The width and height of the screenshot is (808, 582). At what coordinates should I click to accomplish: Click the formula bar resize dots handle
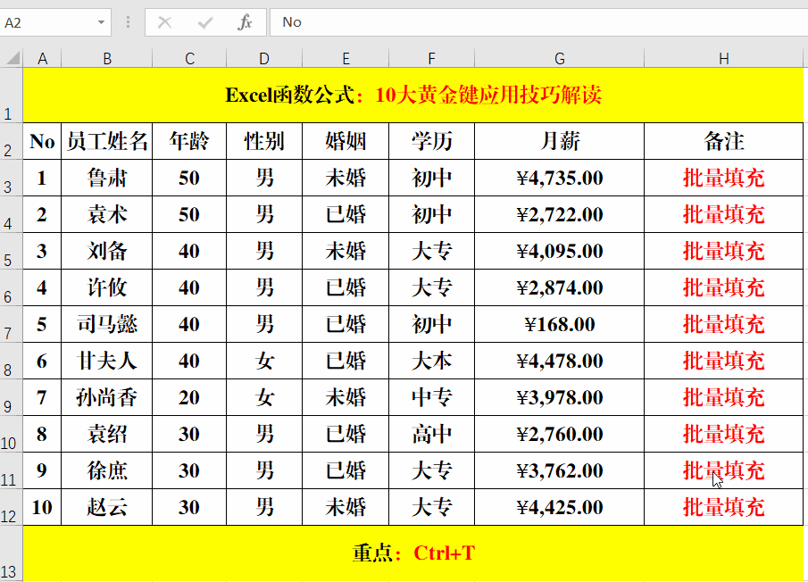(128, 22)
